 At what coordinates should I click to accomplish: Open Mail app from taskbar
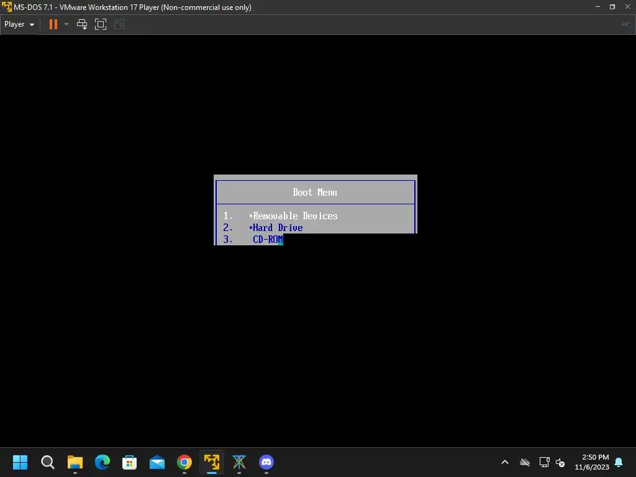(157, 462)
